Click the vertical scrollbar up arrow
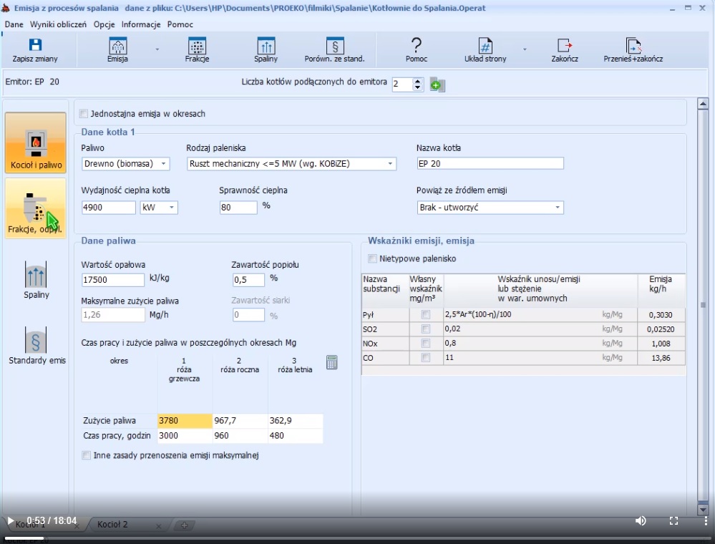 pos(703,104)
